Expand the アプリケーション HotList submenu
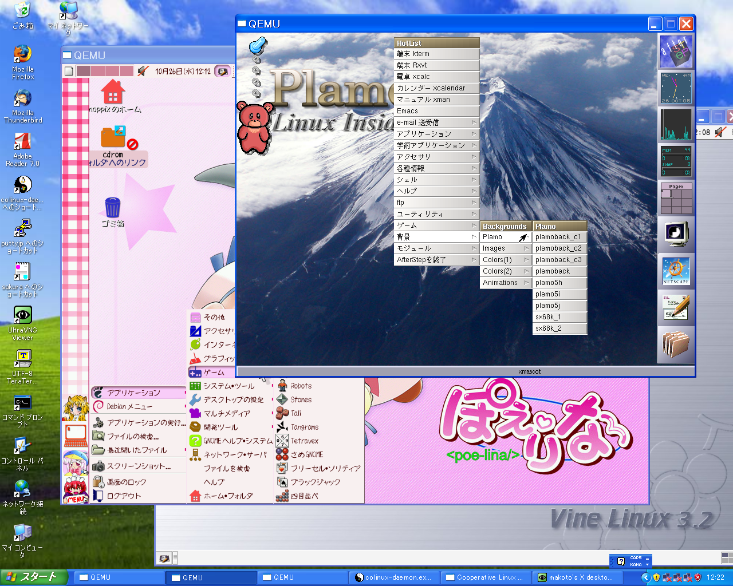This screenshot has height=586, width=733. (436, 134)
